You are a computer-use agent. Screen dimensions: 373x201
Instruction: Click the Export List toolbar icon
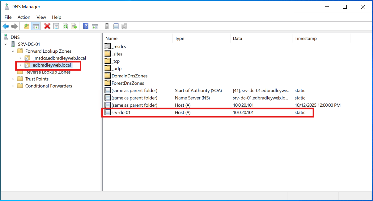point(74,26)
